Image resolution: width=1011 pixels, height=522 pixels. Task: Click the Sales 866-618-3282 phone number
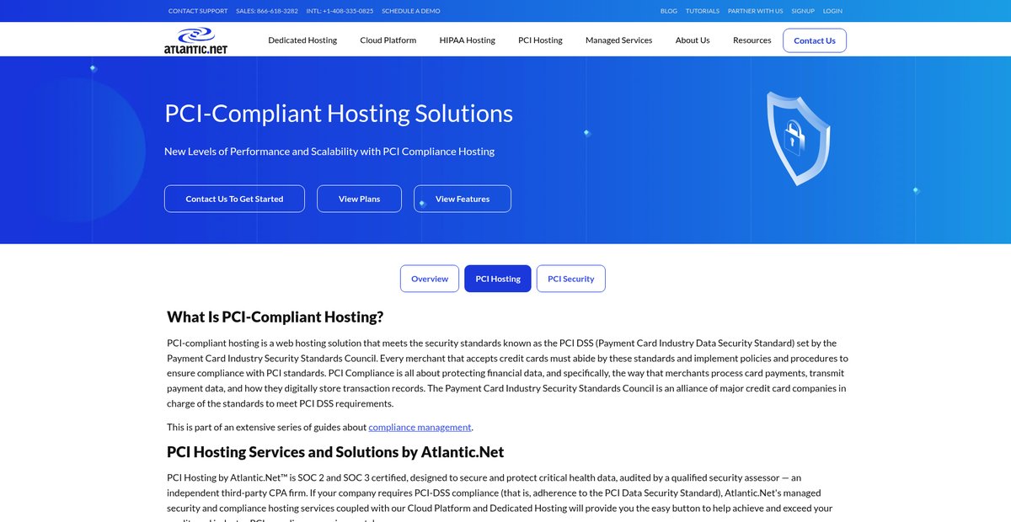click(267, 11)
